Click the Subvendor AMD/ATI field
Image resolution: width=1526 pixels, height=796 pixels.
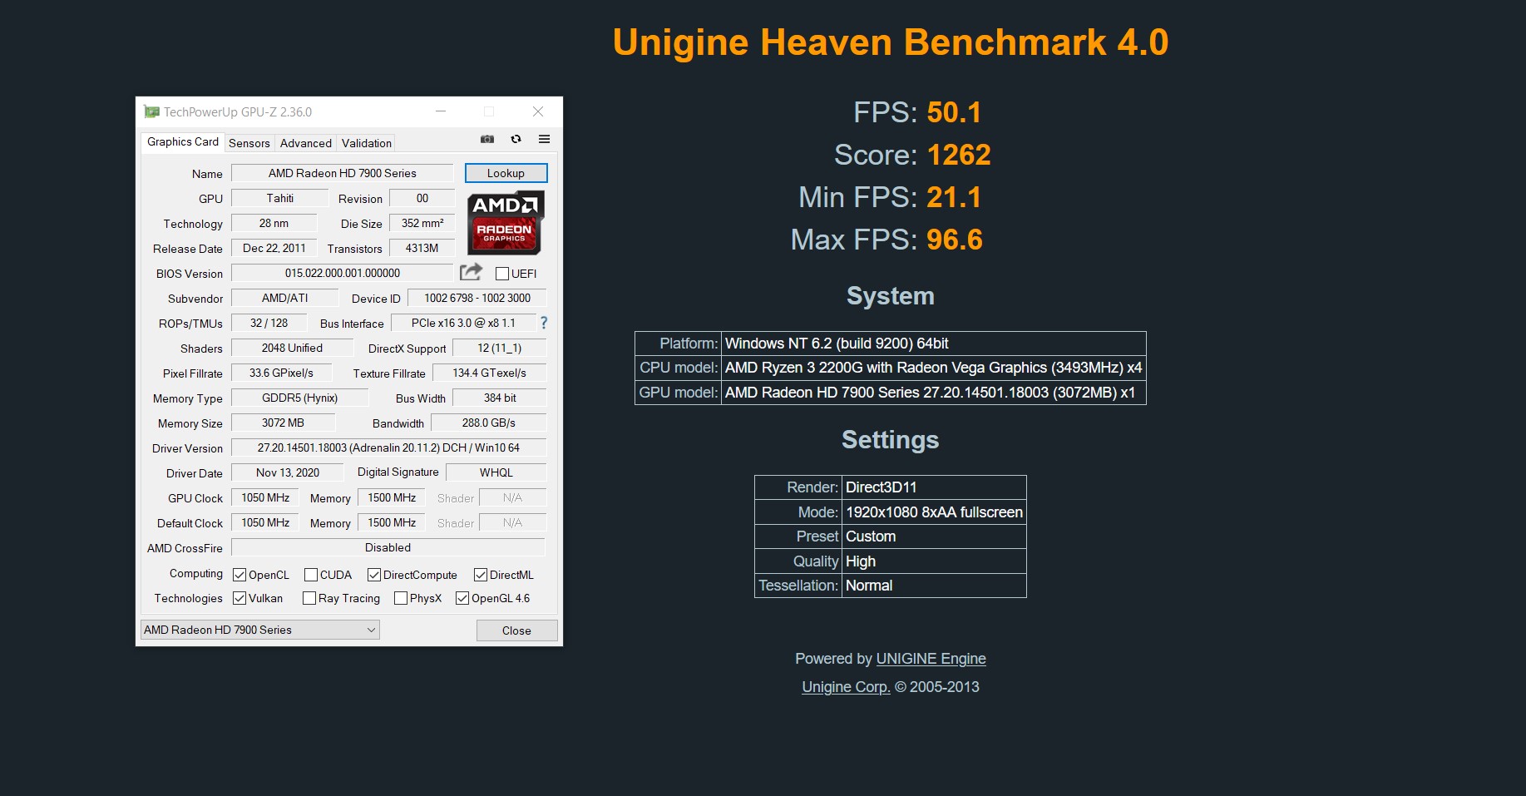point(285,298)
